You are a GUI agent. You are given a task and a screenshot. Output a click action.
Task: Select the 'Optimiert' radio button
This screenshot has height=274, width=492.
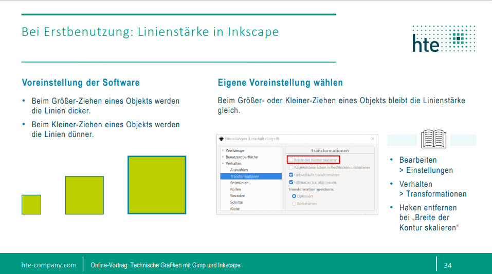[x=294, y=197]
